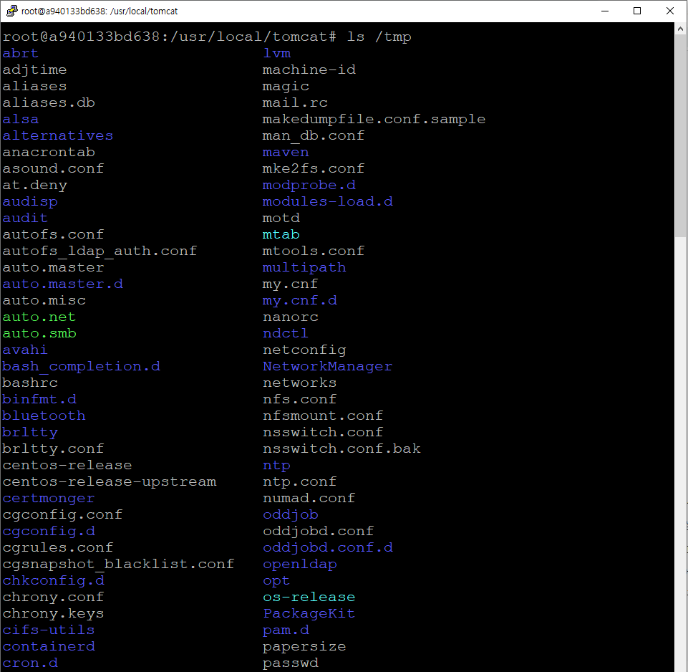Click the PuTTY icon in the title bar

[11, 11]
